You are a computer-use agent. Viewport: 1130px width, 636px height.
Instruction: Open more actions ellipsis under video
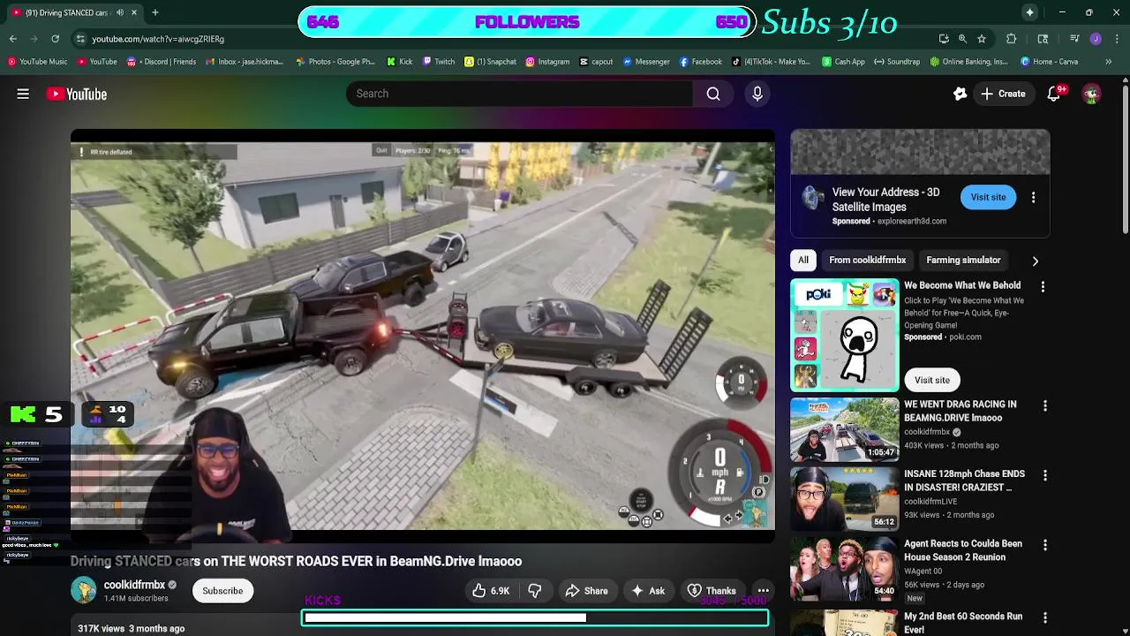(x=763, y=591)
